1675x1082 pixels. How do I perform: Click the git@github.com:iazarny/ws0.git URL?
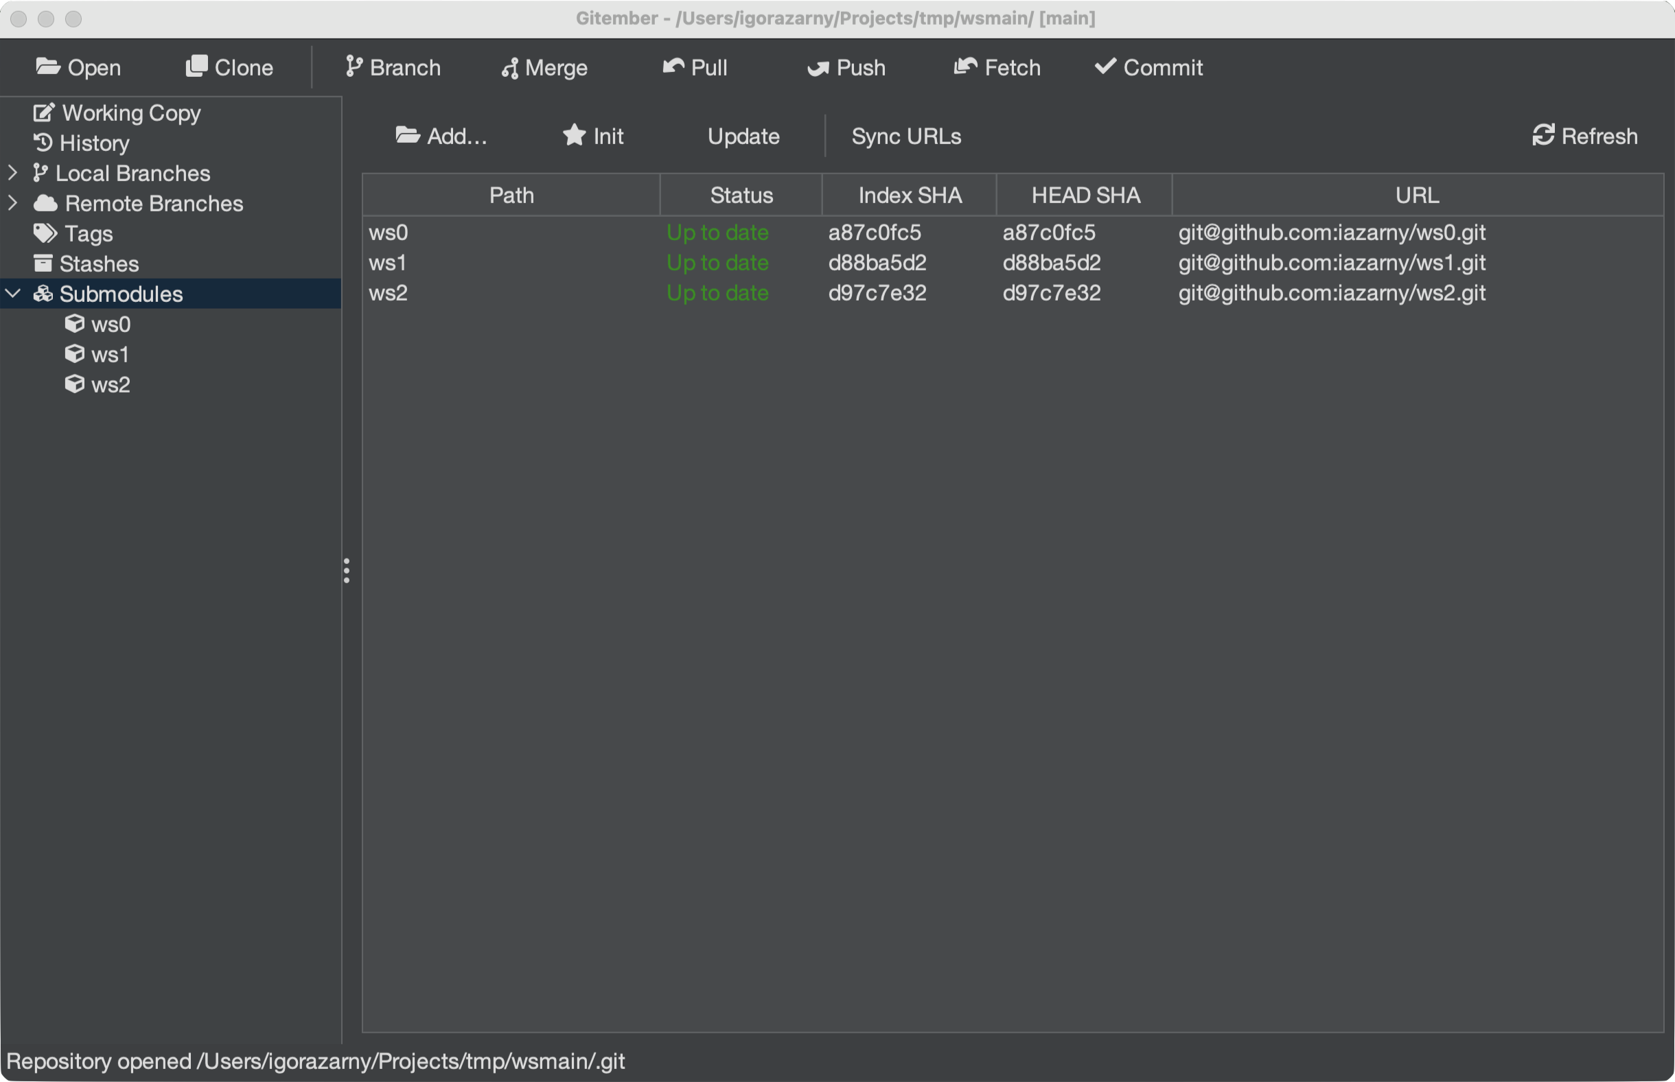pos(1332,233)
